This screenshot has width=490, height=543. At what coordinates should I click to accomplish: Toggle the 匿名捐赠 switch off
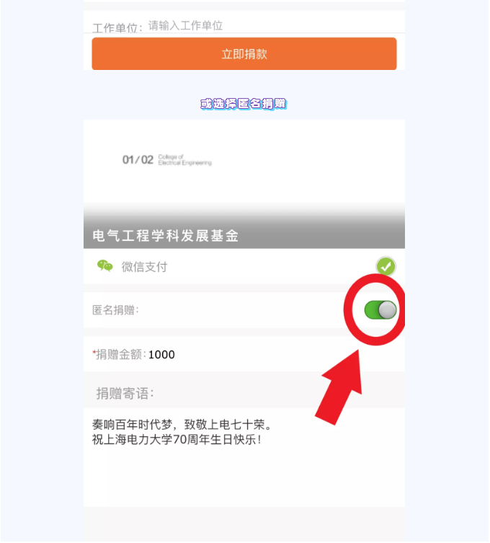pos(380,309)
